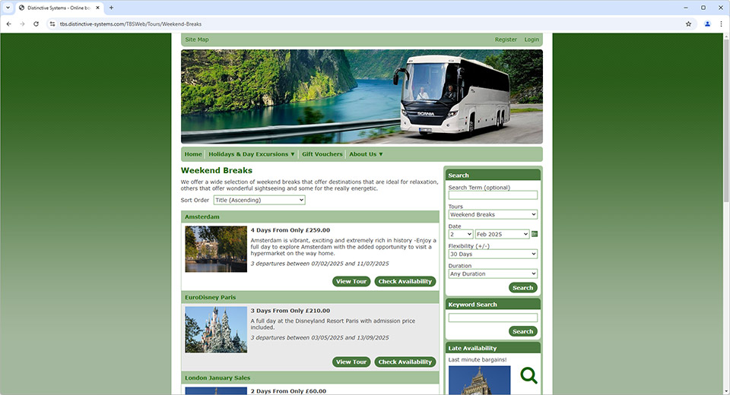Click the 'Last minute bargains!' text
The image size is (730, 395).
tap(478, 359)
